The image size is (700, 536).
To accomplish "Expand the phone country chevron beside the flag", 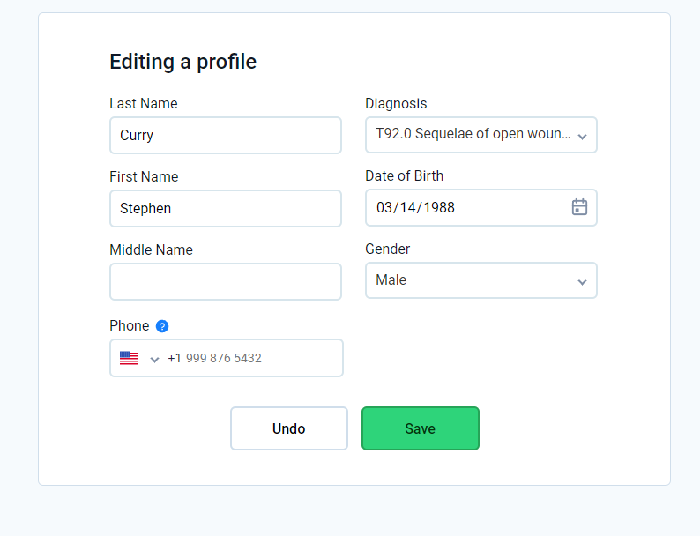I will tap(154, 359).
